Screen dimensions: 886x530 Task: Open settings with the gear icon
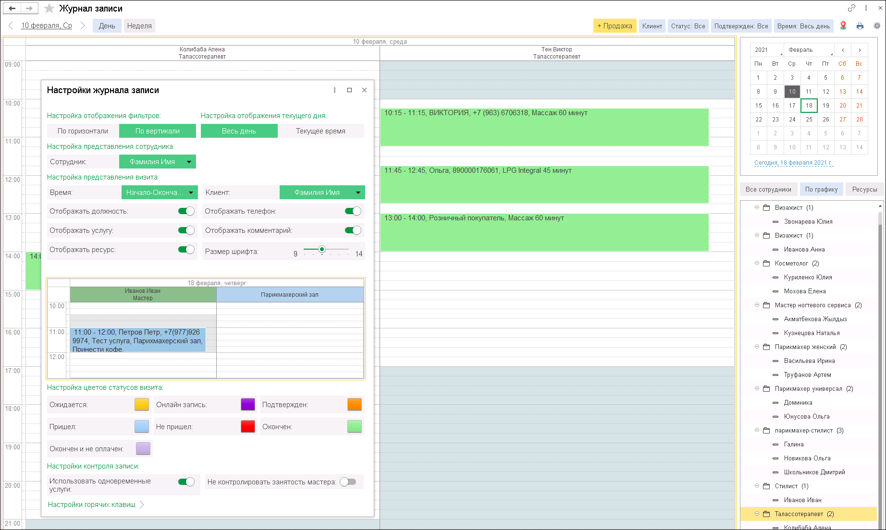click(877, 26)
